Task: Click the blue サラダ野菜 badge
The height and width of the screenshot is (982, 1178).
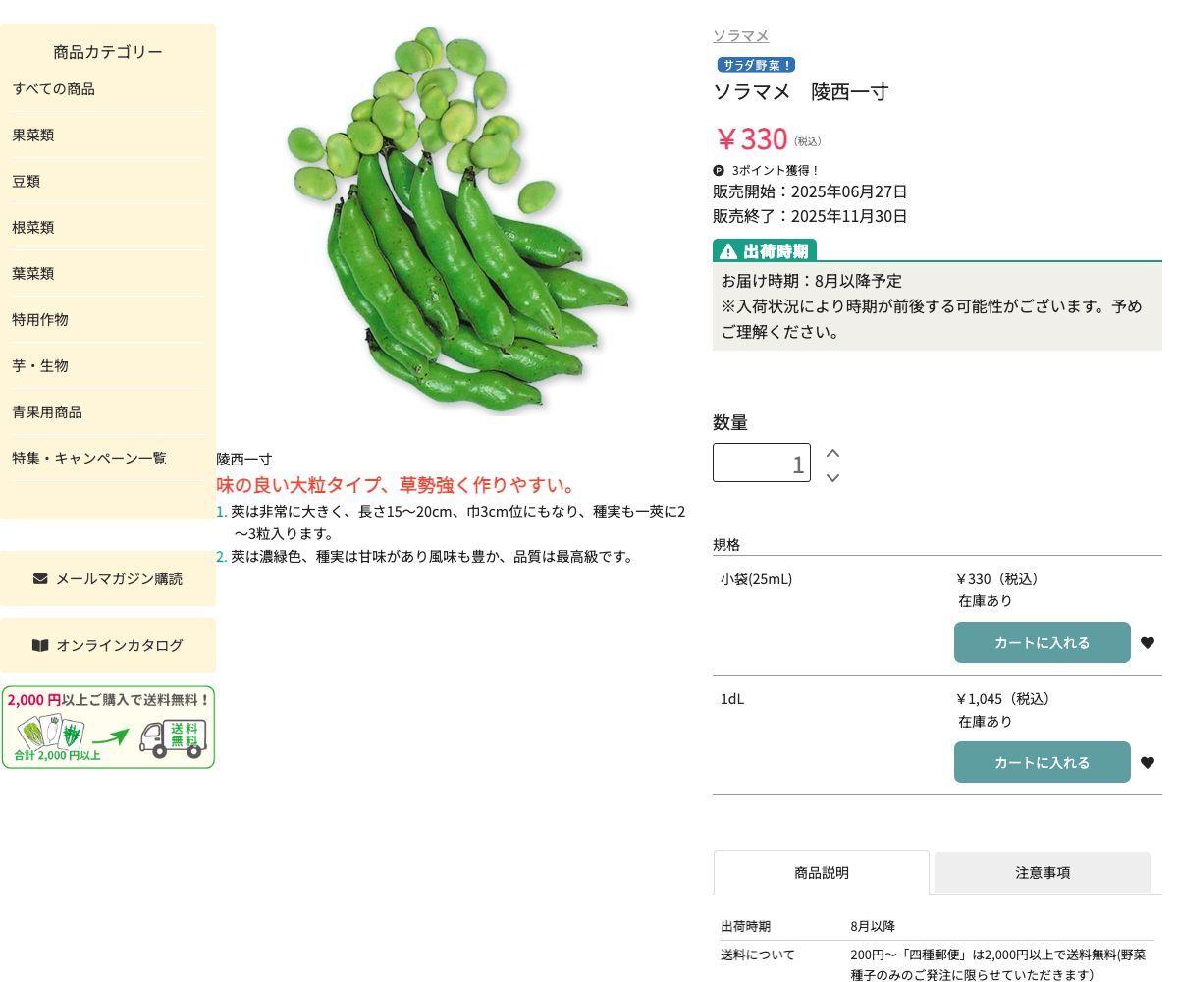Action: pos(755,65)
